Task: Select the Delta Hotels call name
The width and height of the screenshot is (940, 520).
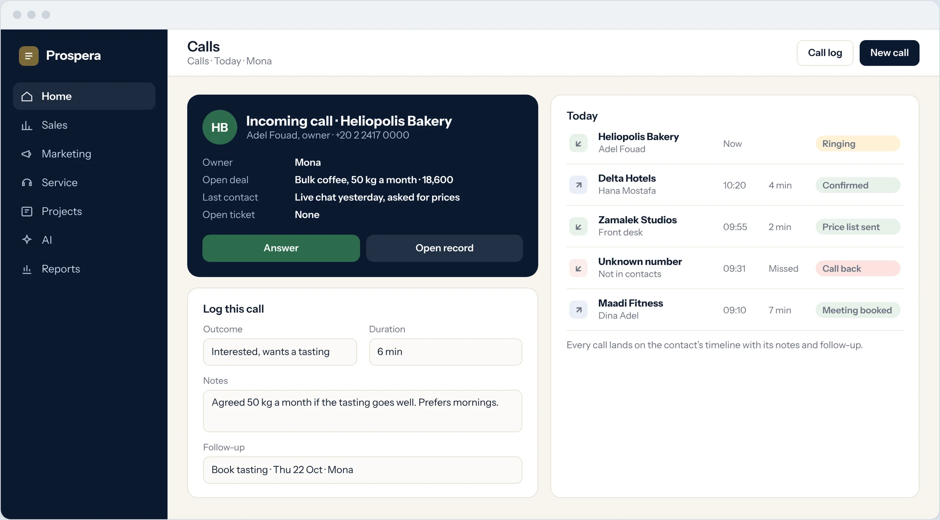Action: pos(627,178)
